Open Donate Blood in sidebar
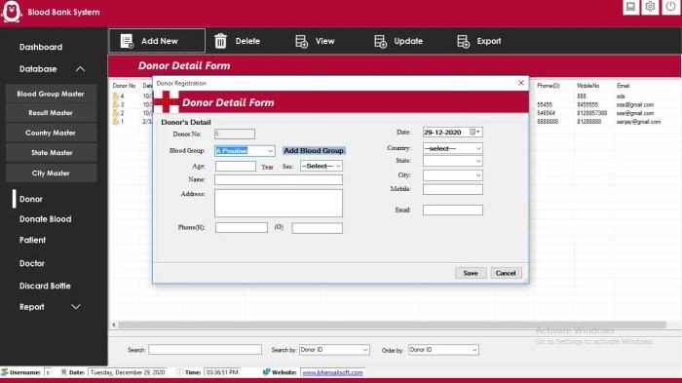The width and height of the screenshot is (682, 383). point(45,219)
